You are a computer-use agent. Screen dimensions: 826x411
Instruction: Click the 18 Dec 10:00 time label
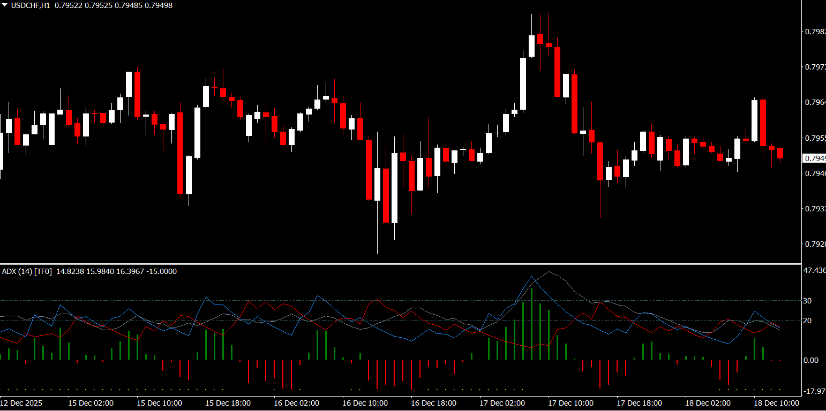pyautogui.click(x=776, y=403)
